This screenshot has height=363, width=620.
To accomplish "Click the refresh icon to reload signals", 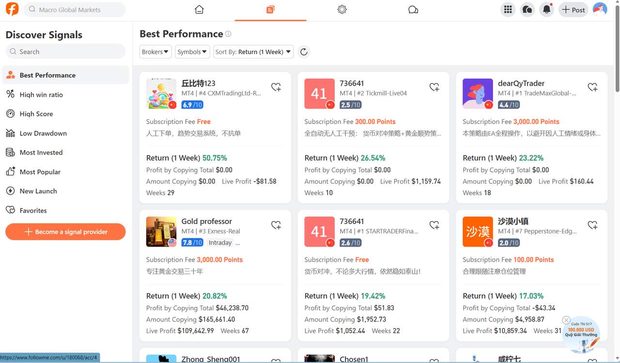I will click(x=304, y=51).
